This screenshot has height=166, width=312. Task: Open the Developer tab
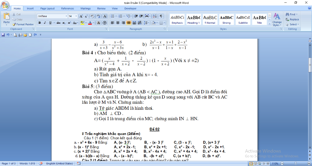[130, 9]
